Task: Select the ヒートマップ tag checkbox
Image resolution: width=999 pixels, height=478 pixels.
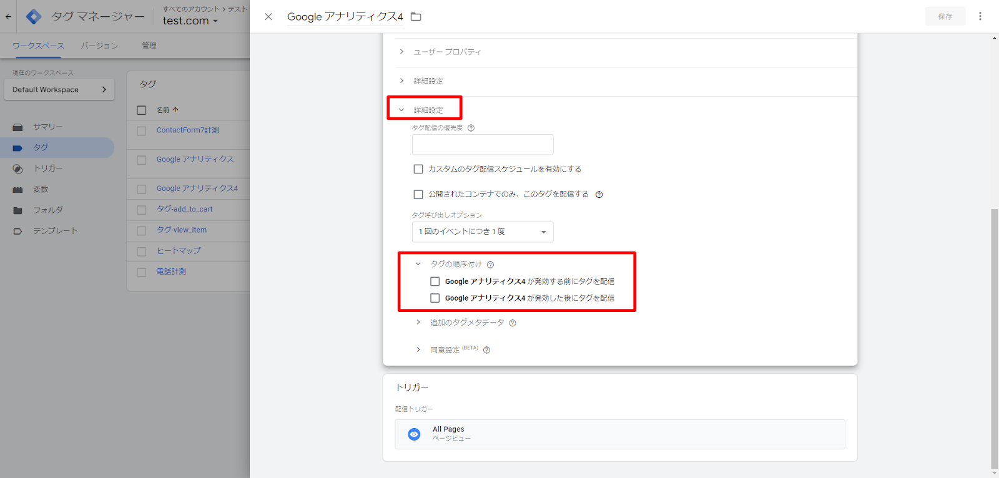Action: (x=142, y=252)
